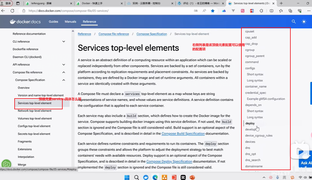Viewport: 312px width, 180px height.
Task: Select Services top-level element in sidebar
Action: [34, 103]
